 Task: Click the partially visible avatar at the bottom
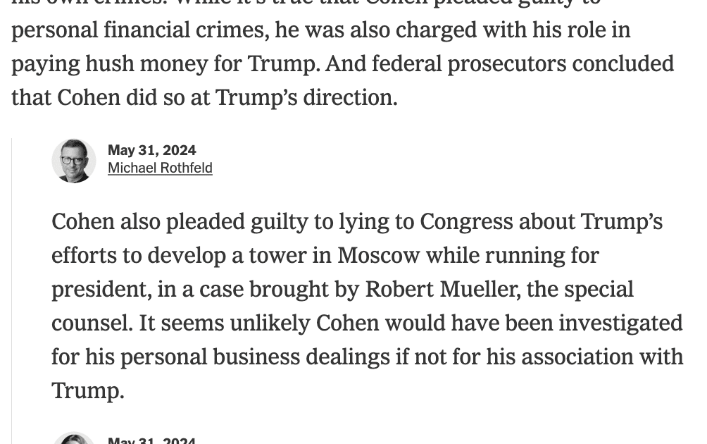(74, 438)
